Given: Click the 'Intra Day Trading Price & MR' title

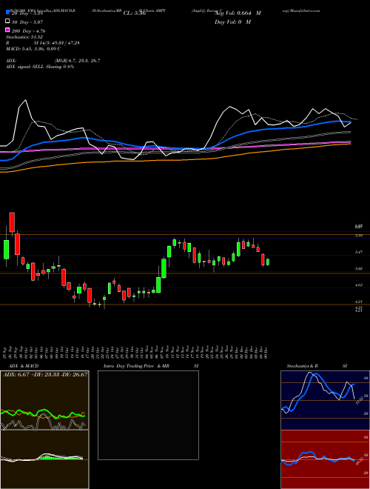Looking at the screenshot, I should coord(136,366).
